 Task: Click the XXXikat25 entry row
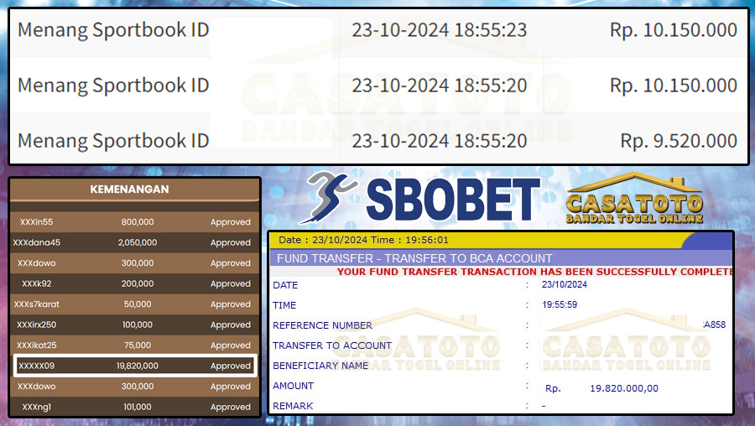pos(135,345)
